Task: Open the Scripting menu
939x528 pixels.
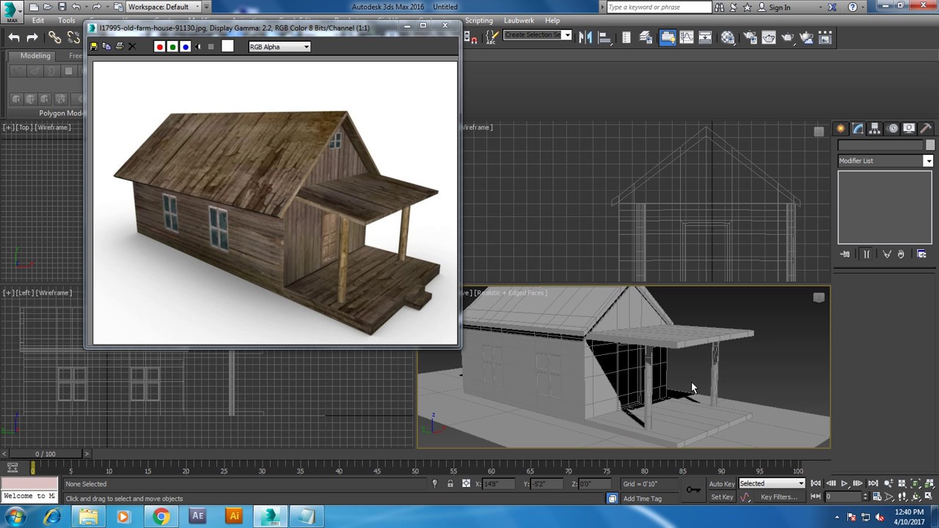Action: click(x=479, y=21)
